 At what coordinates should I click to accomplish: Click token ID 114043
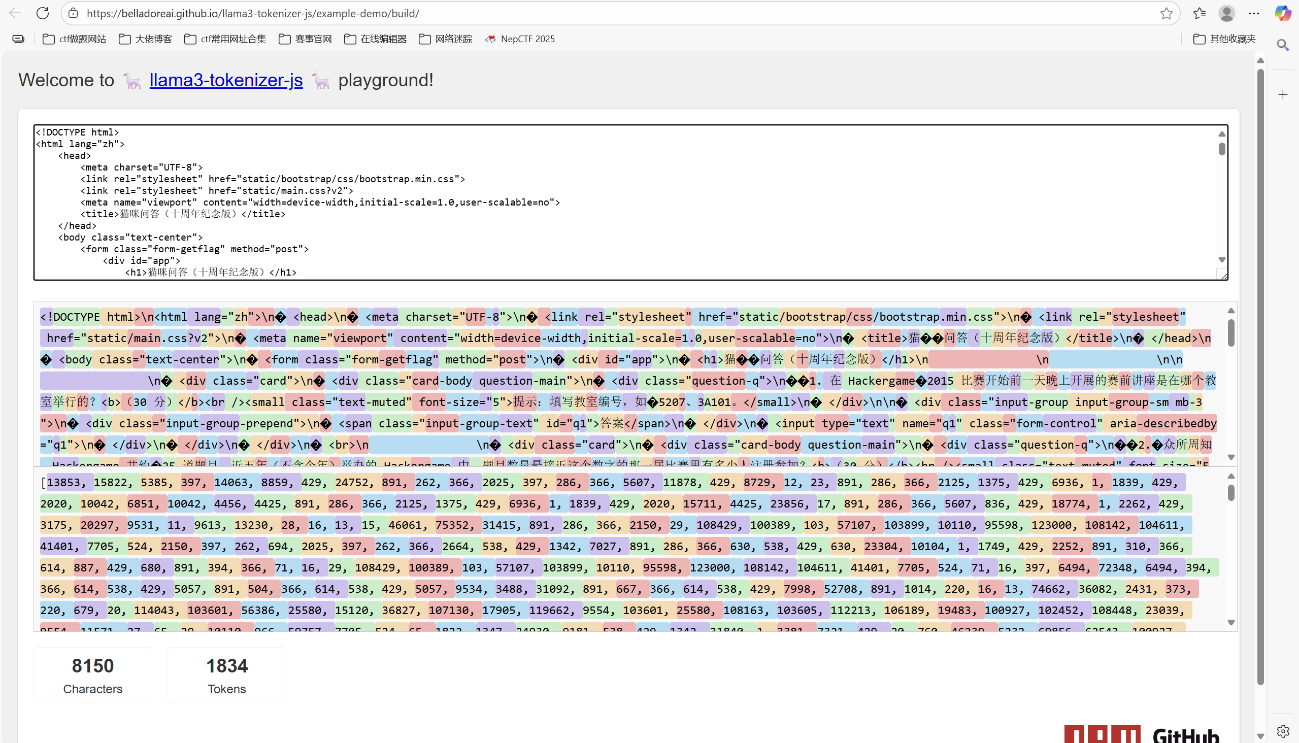coord(157,611)
